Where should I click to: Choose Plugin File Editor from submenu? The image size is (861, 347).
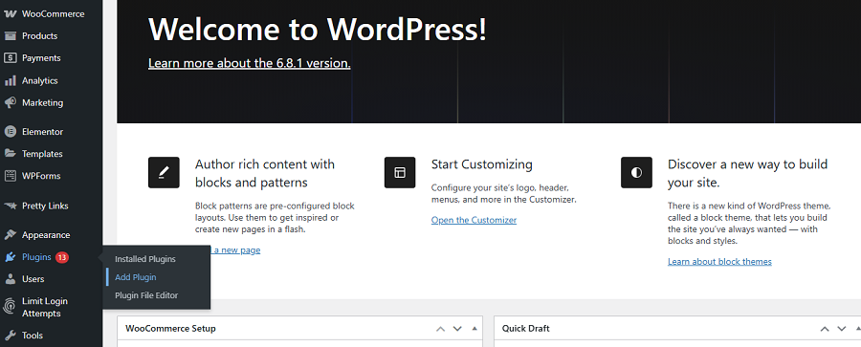(146, 295)
